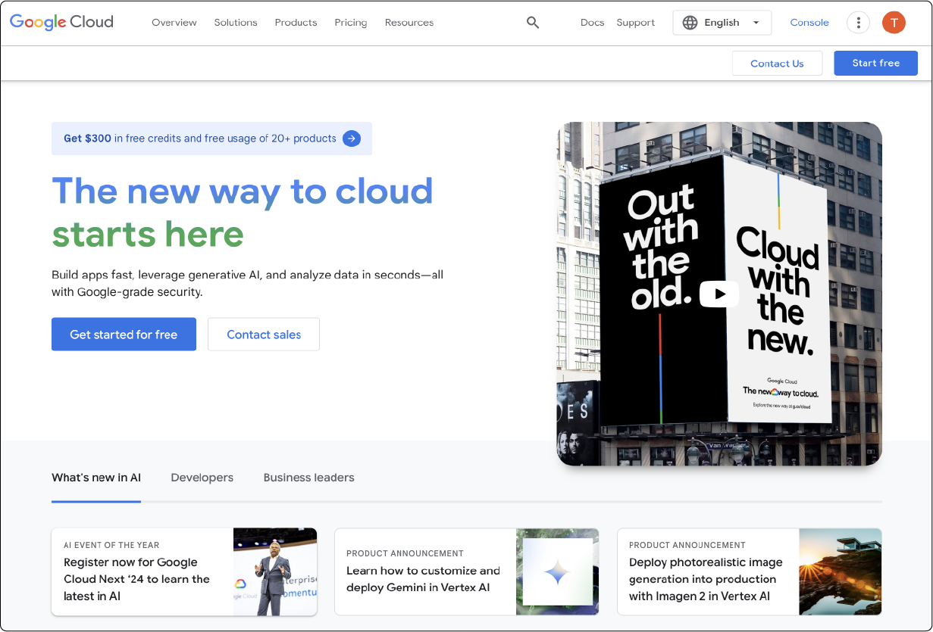Switch to the Business leaders tab

click(x=309, y=478)
